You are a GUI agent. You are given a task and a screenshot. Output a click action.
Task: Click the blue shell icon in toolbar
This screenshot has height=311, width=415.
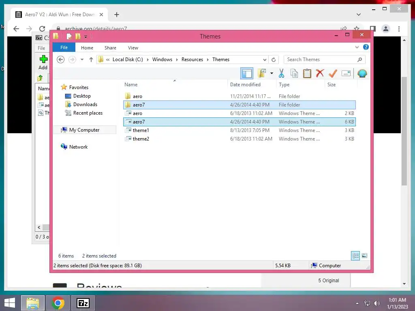tap(362, 73)
